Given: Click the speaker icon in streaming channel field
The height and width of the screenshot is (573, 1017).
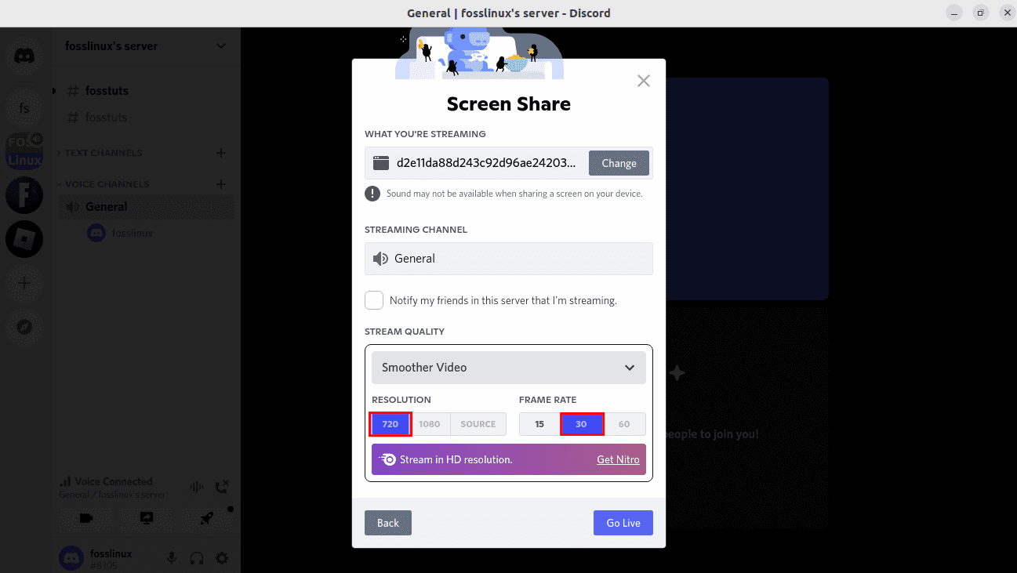Looking at the screenshot, I should click(x=381, y=259).
